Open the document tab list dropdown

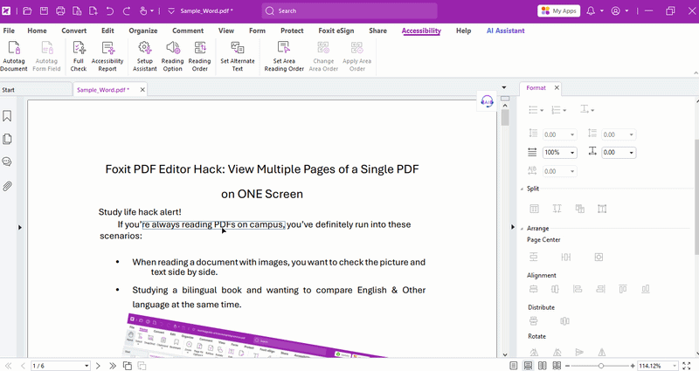(504, 87)
